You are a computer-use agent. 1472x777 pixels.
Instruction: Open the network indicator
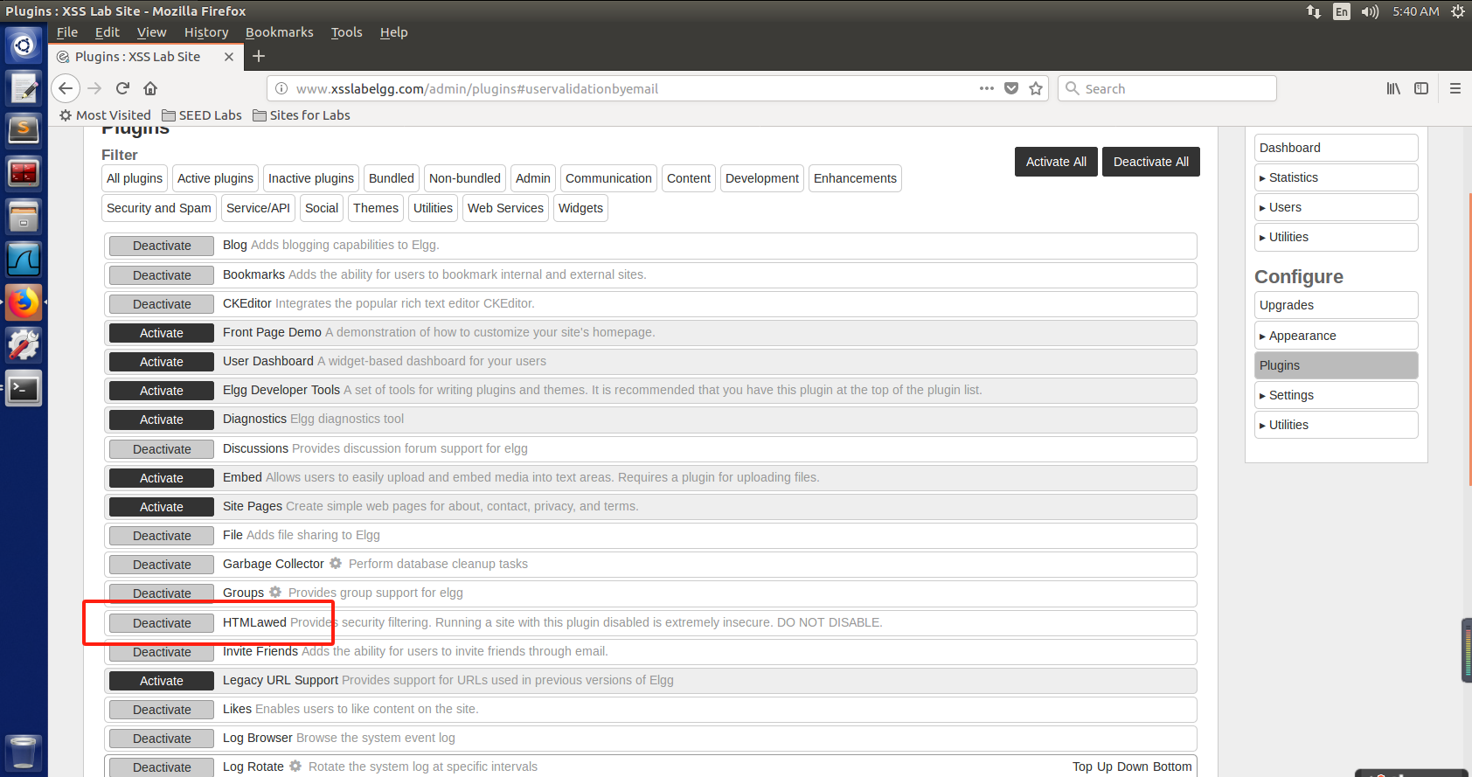(1314, 11)
